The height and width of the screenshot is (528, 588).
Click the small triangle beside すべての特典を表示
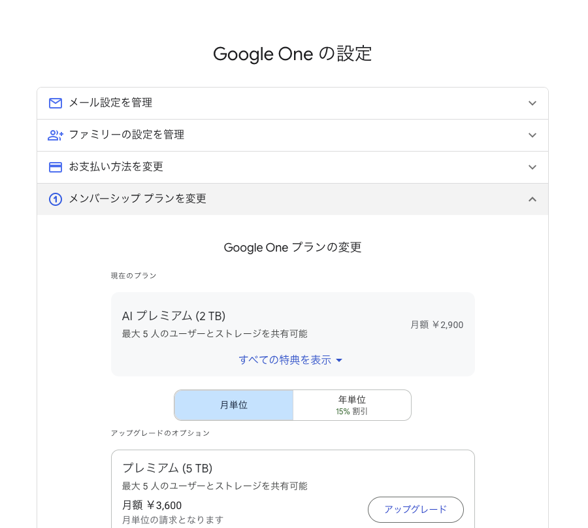339,360
